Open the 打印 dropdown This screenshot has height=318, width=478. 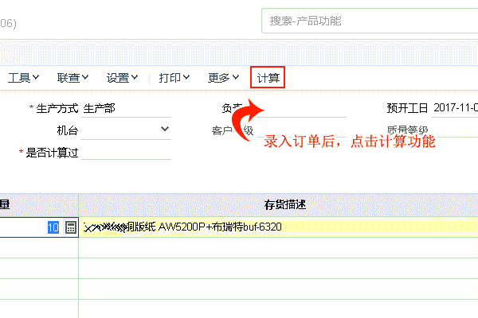(x=174, y=77)
